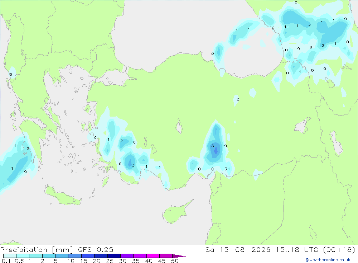Image resolution: width=358 pixels, height=263 pixels.
Task: Select the 10–15 mm legend color swatch
Action: click(x=75, y=256)
